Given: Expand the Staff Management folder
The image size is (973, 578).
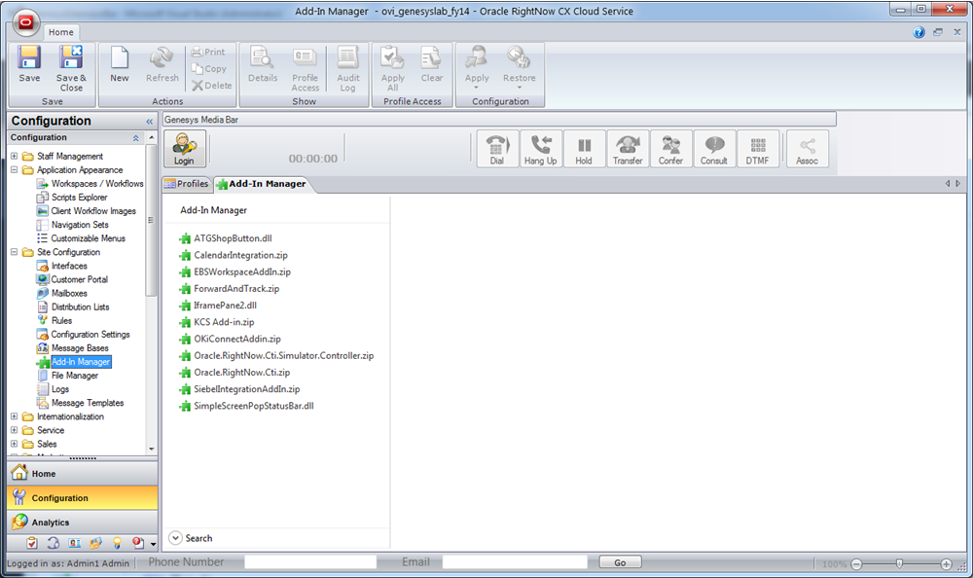Looking at the screenshot, I should coord(15,157).
